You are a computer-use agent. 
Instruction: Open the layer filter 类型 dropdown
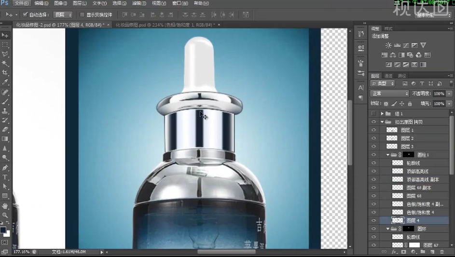point(383,83)
